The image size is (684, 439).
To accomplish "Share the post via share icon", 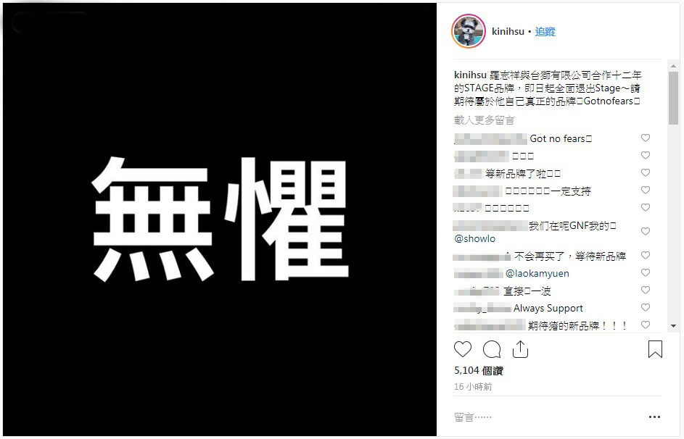I will (520, 349).
